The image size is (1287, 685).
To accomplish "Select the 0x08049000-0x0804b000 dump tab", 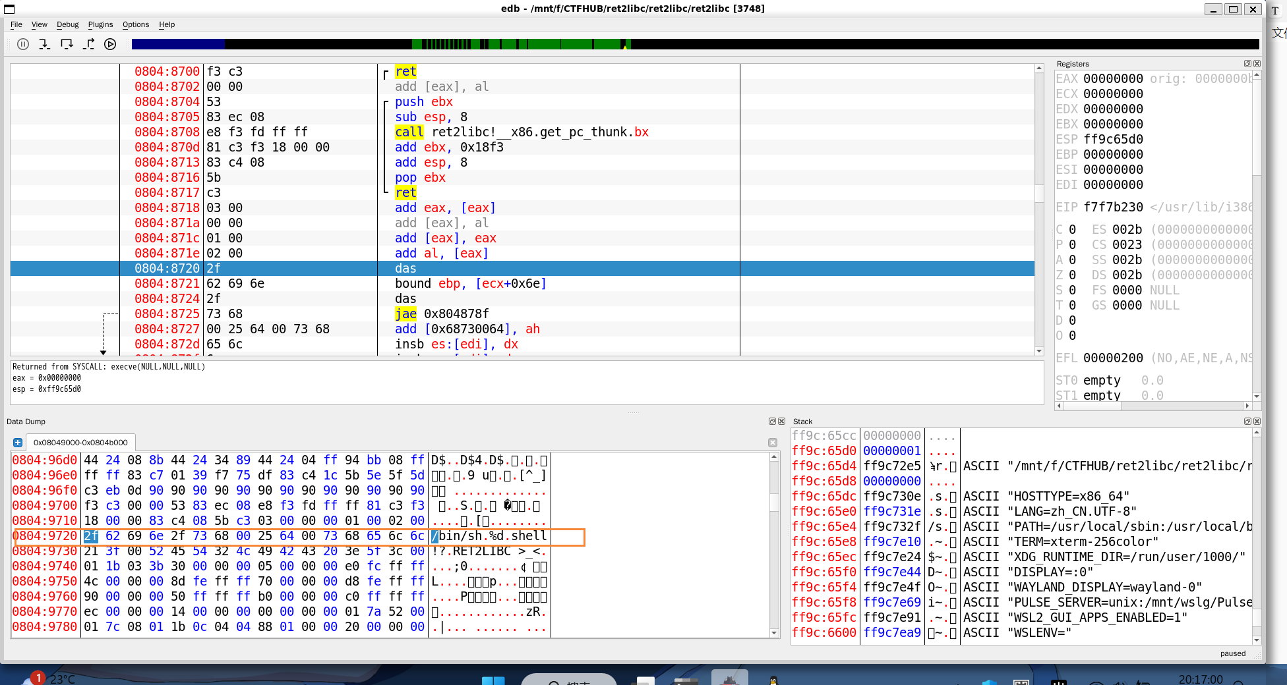I will 80,443.
